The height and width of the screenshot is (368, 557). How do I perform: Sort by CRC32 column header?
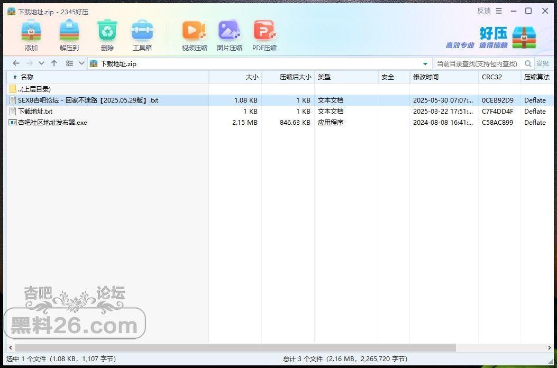499,77
